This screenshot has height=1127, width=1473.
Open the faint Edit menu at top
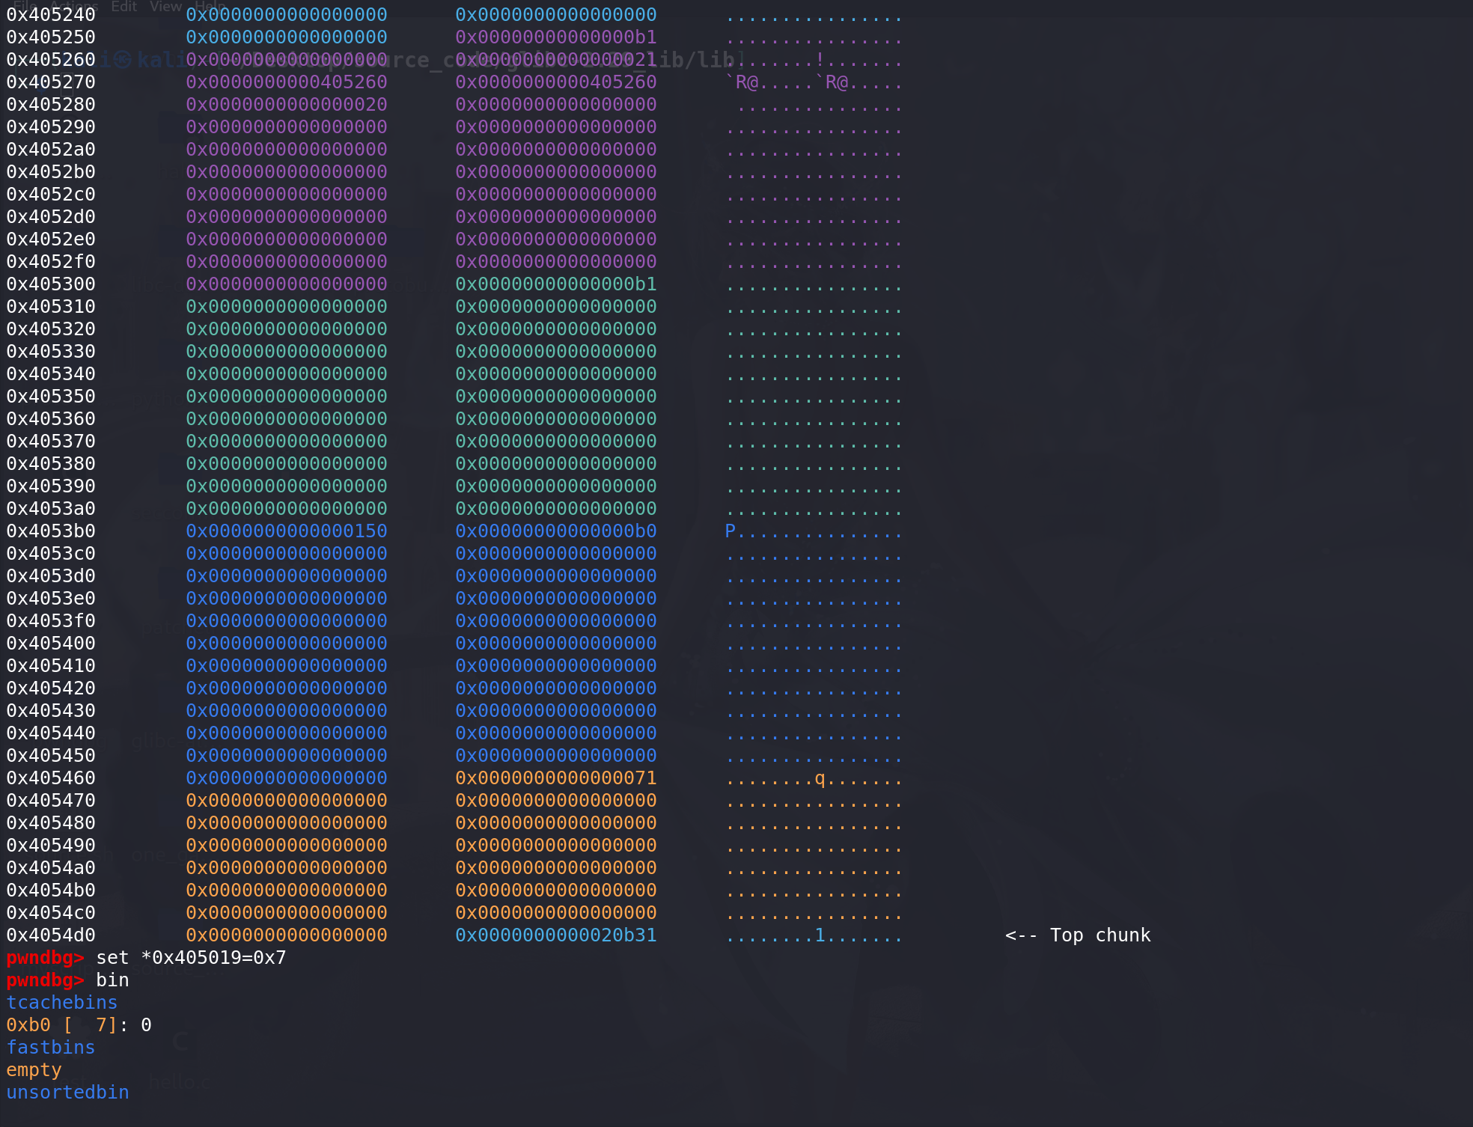tap(124, 6)
